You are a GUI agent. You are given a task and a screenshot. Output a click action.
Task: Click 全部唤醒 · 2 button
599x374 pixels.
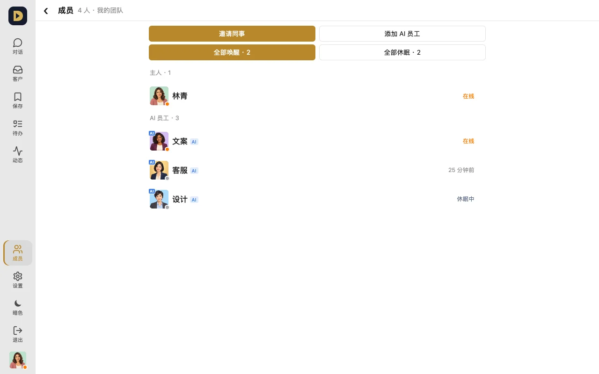232,52
